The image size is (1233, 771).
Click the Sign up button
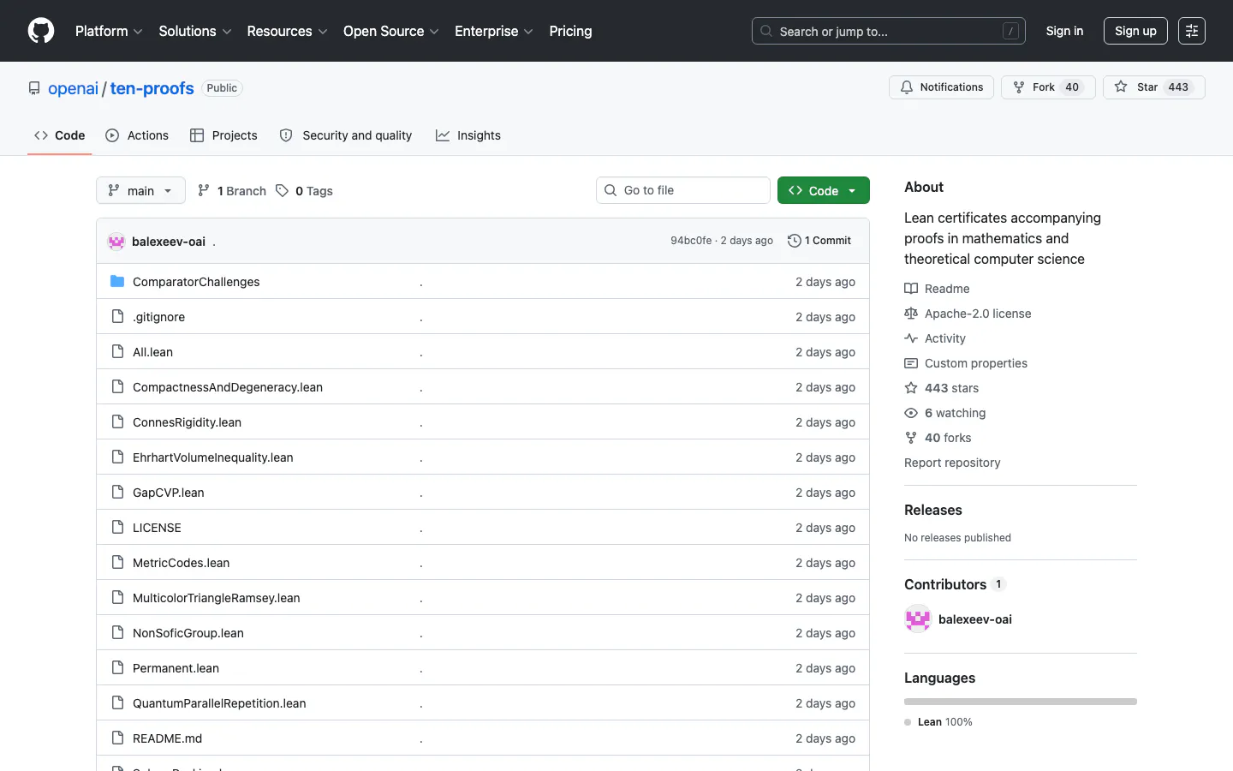(1135, 31)
